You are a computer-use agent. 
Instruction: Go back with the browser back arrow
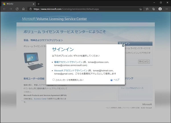4,9
